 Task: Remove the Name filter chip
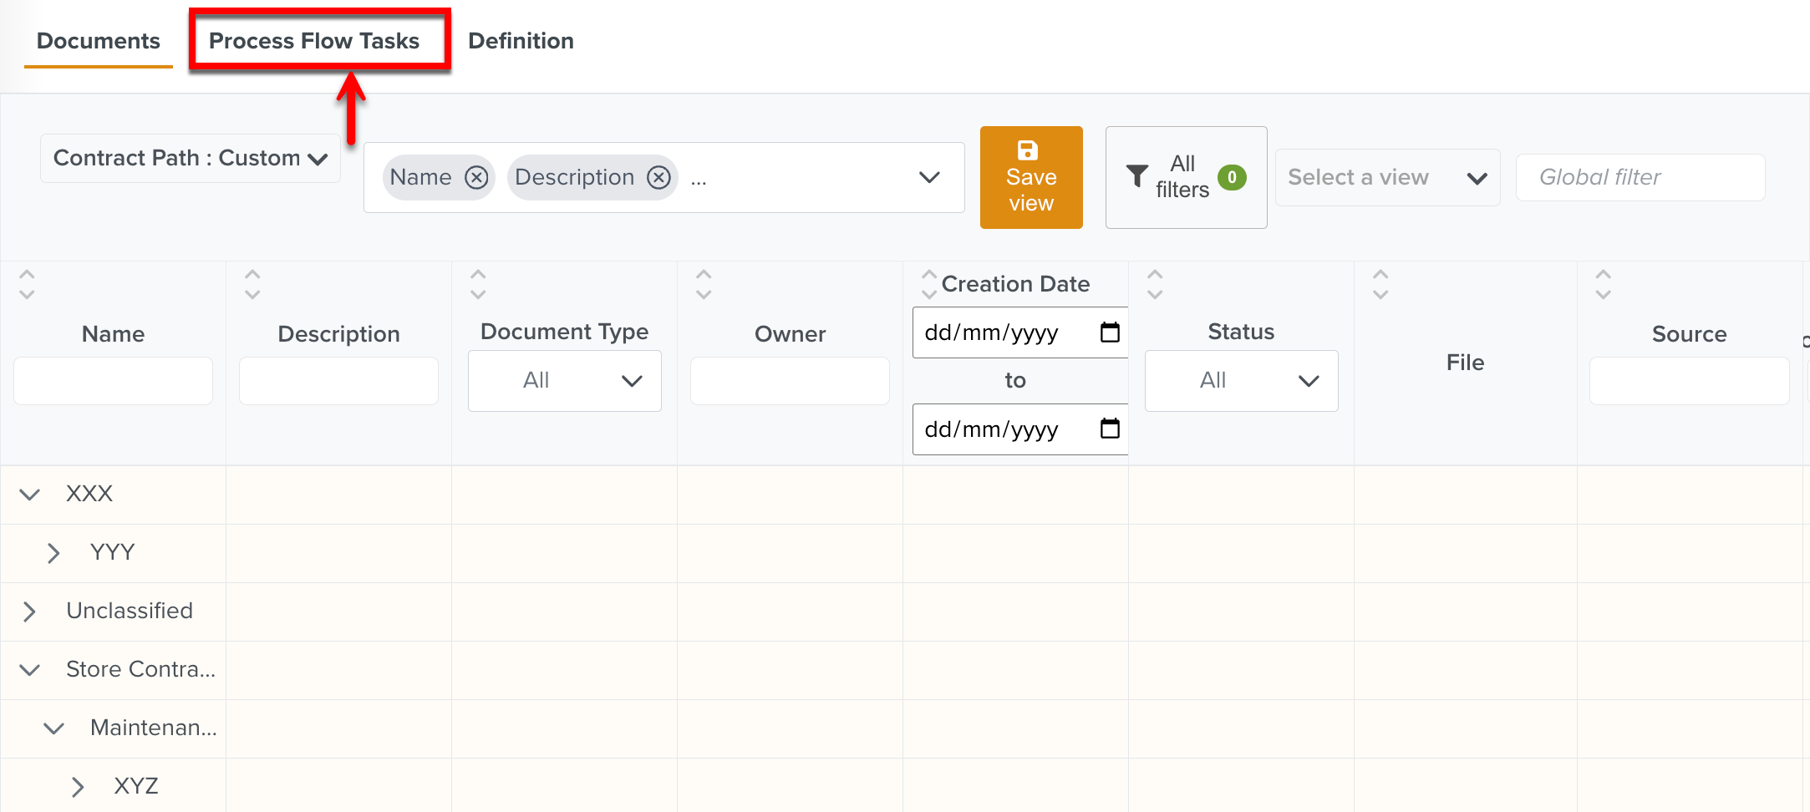click(476, 177)
